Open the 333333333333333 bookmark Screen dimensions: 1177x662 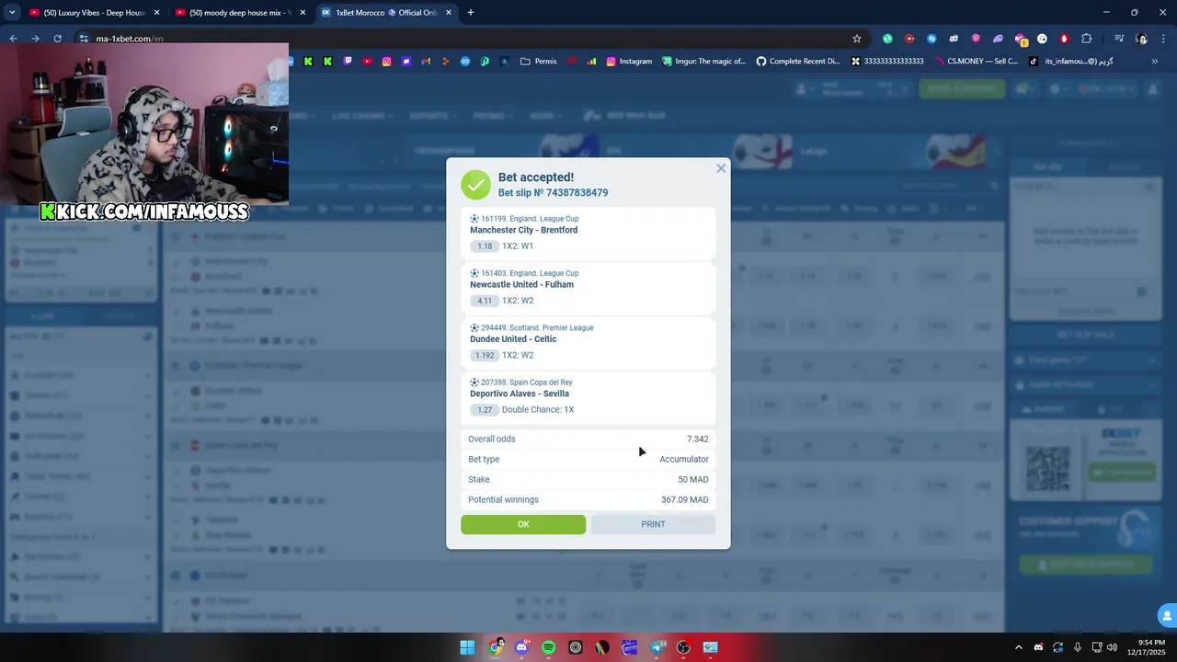tap(887, 62)
